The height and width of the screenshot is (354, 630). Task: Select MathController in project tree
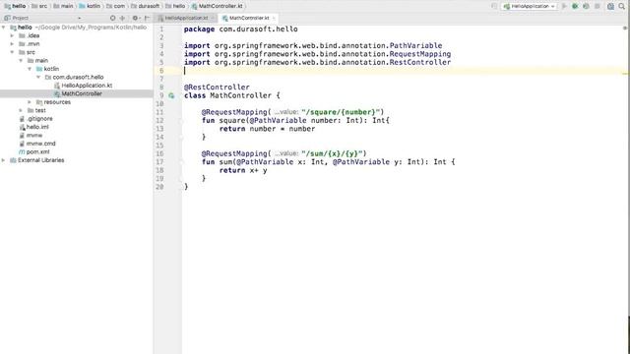pos(78,93)
